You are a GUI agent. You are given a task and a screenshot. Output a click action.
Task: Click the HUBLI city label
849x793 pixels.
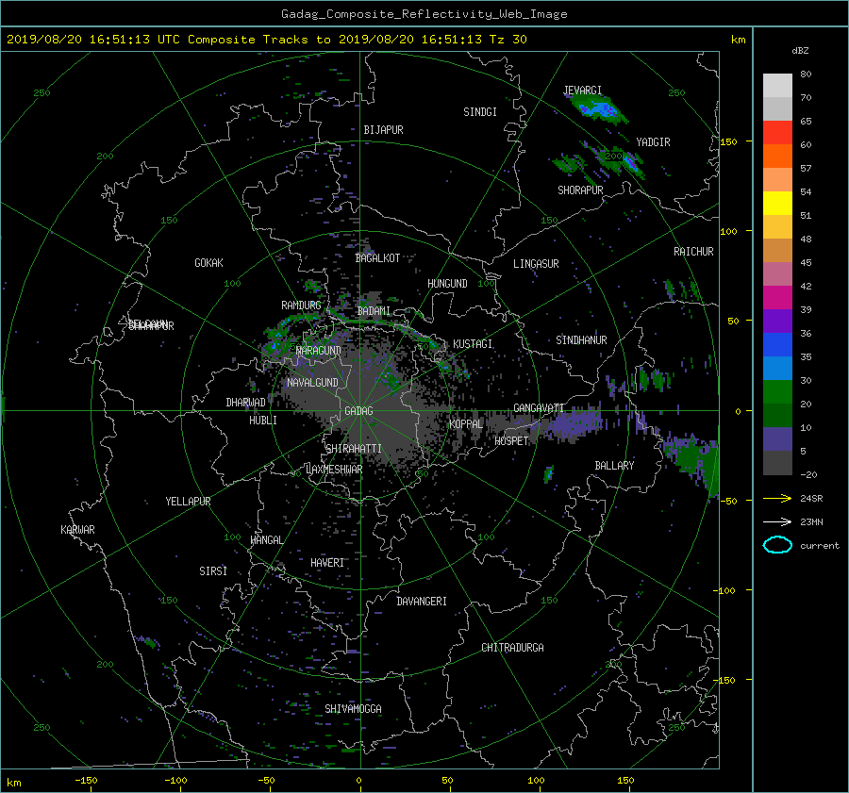(263, 421)
